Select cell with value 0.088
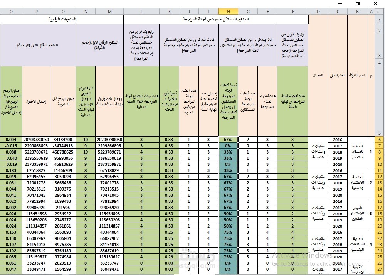Screen dimensions: 385x275 [11, 152]
